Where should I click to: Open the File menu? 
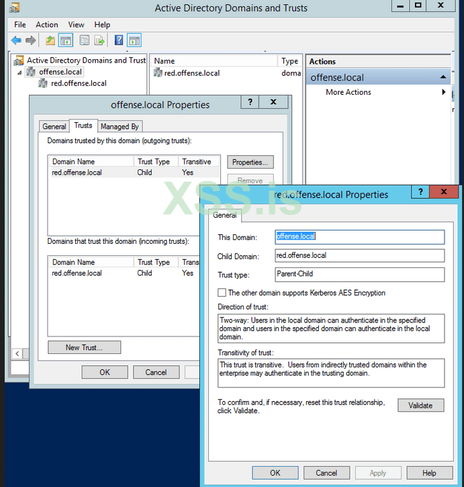[x=20, y=25]
